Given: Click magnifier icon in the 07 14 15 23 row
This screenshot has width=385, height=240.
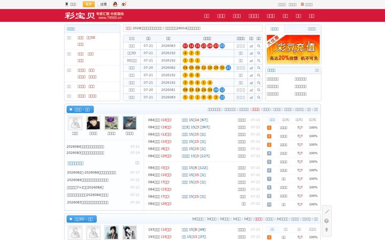Looking at the screenshot, I should pos(259,46).
